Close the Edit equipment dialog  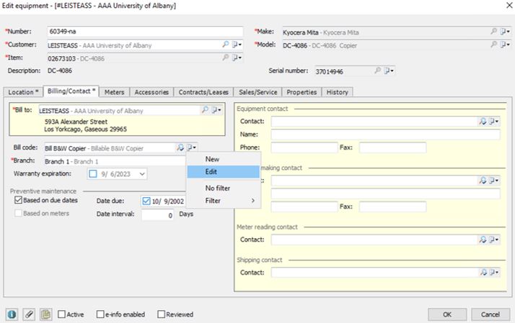pyautogui.click(x=509, y=5)
